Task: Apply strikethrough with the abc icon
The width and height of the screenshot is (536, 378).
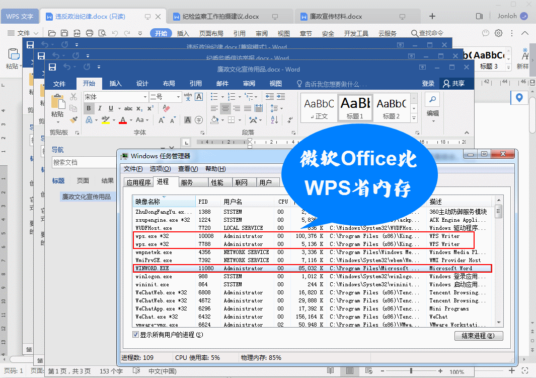Action: pos(128,108)
